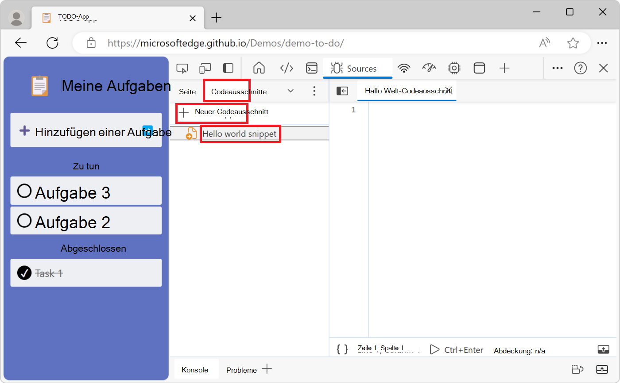The image size is (620, 383).
Task: Click the Inspect element tool icon
Action: click(x=182, y=69)
